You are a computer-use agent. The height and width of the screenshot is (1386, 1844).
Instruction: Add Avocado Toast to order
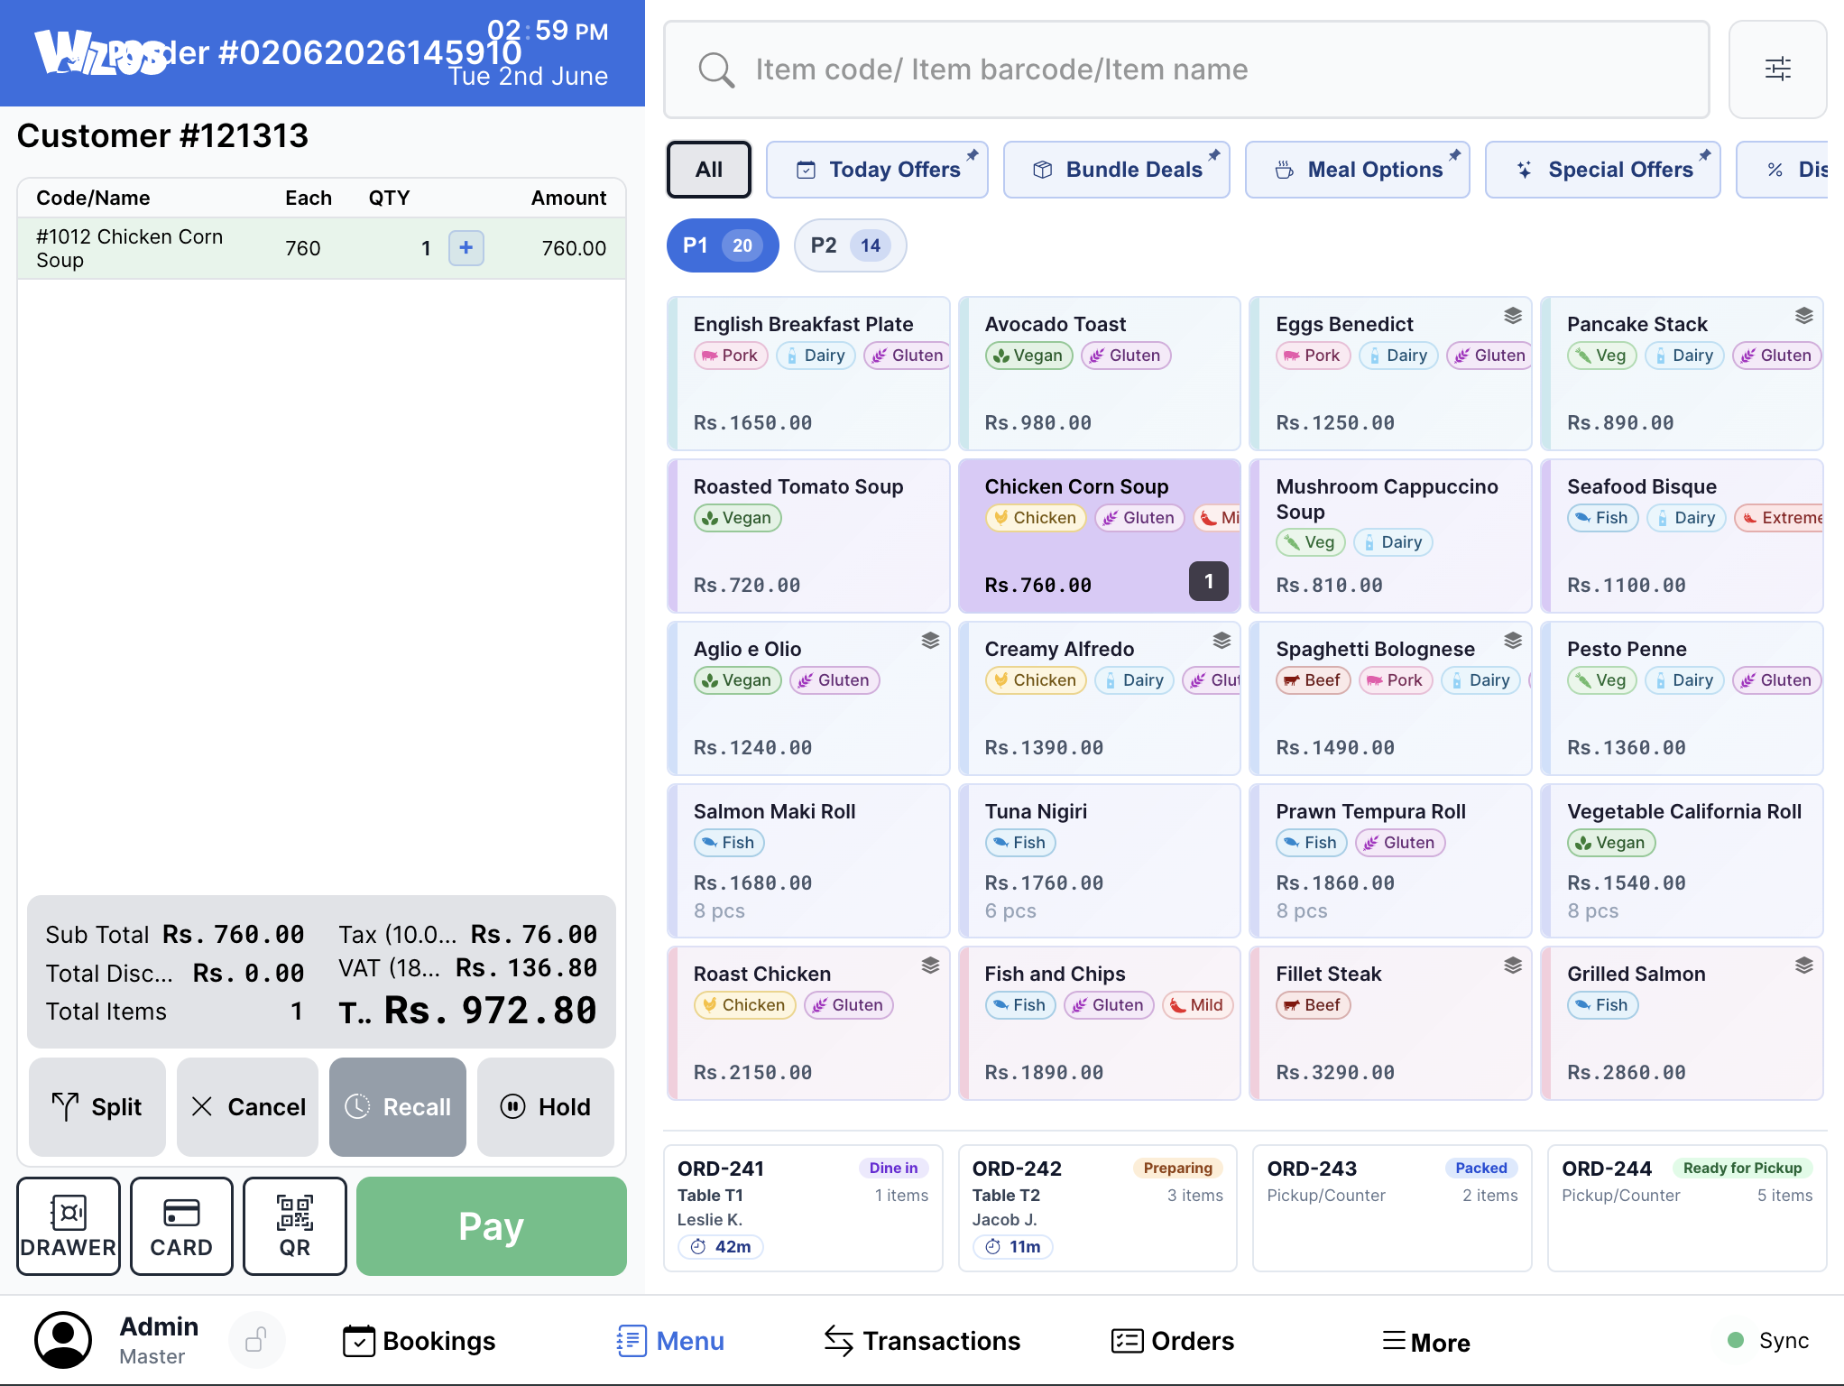pyautogui.click(x=1100, y=374)
